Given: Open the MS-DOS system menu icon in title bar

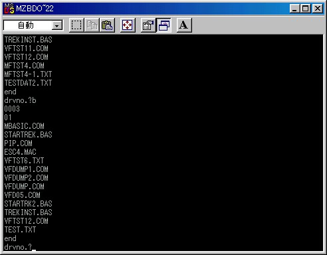Looking at the screenshot, I should (x=9, y=9).
